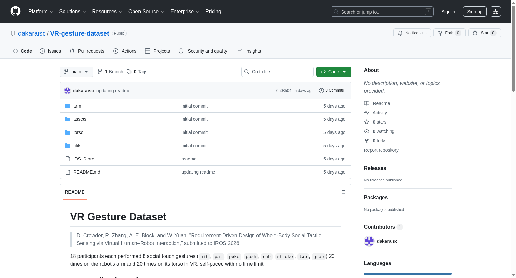The image size is (516, 278).
Task: Click the .DS_Store file icon
Action: 68,159
